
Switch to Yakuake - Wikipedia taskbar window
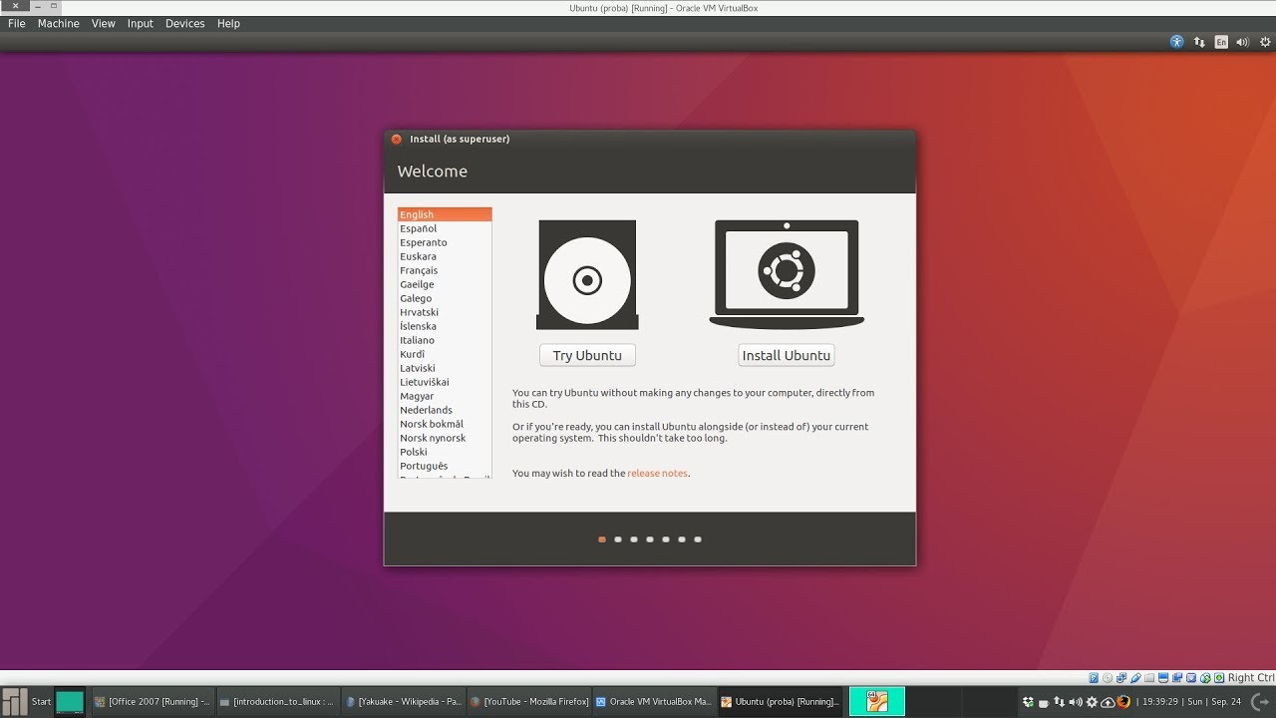click(x=403, y=702)
